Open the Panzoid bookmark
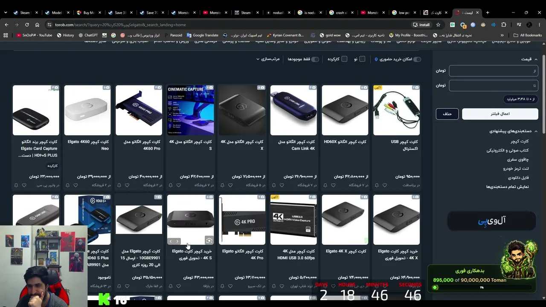546x307 pixels. [x=173, y=35]
